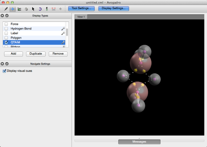Image resolution: width=207 pixels, height=147 pixels.
Task: Click the Display Types list scrollbar
Action: pyautogui.click(x=67, y=32)
